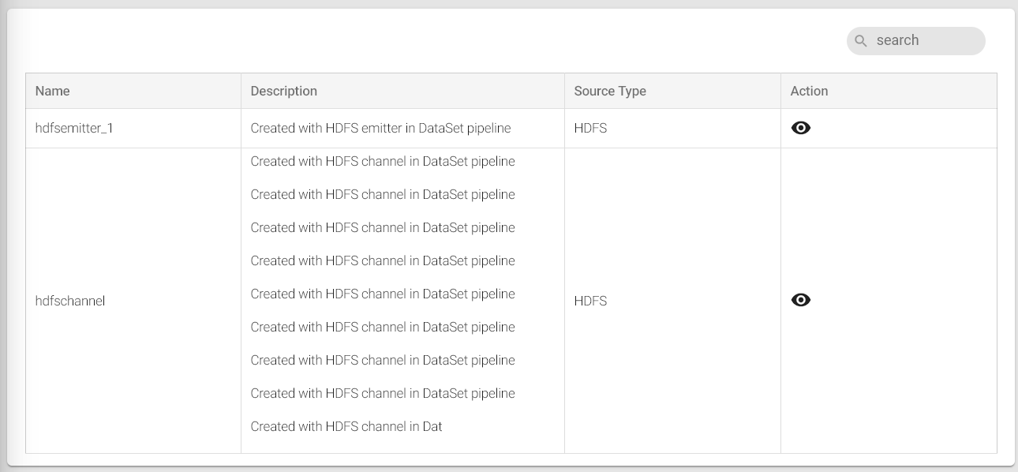Click the Source Type column header

(610, 91)
